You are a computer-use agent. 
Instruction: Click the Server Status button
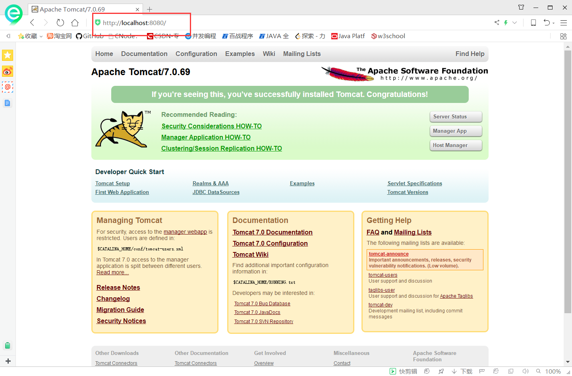point(456,117)
